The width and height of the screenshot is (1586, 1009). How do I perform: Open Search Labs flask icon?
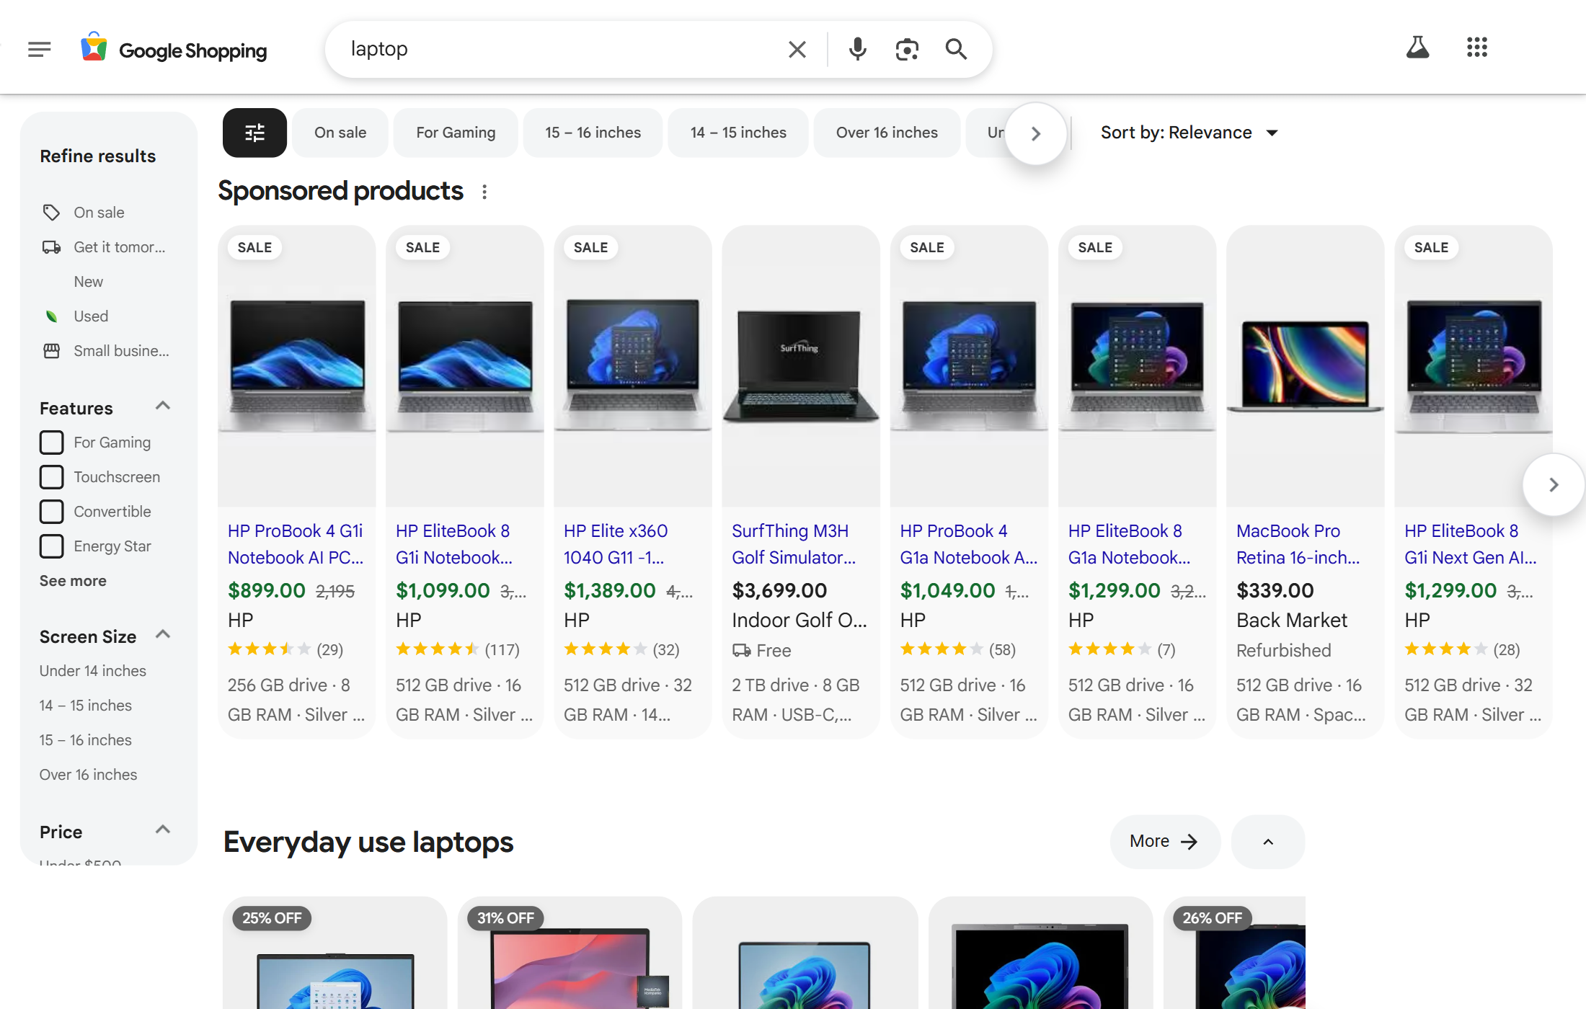point(1417,48)
